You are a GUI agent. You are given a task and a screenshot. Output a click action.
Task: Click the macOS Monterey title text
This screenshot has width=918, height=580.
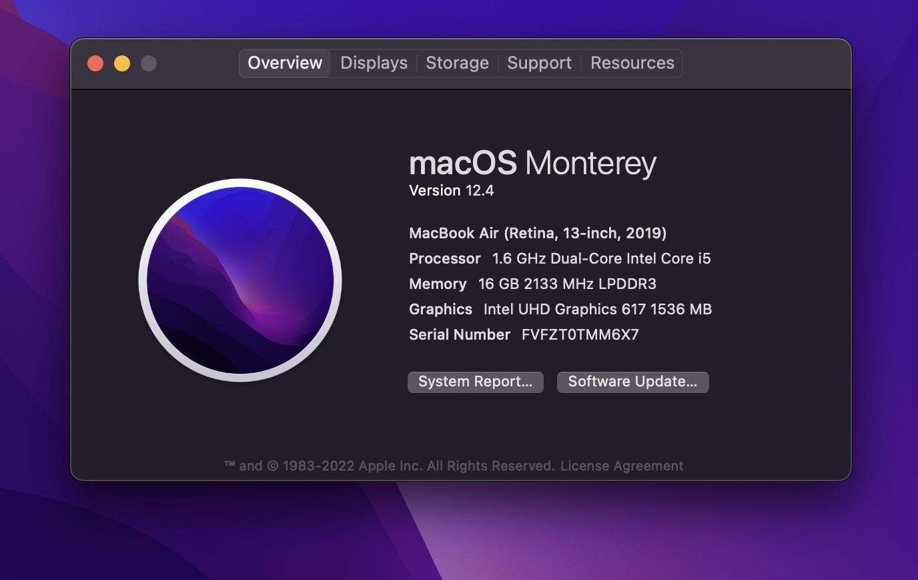[x=532, y=163]
